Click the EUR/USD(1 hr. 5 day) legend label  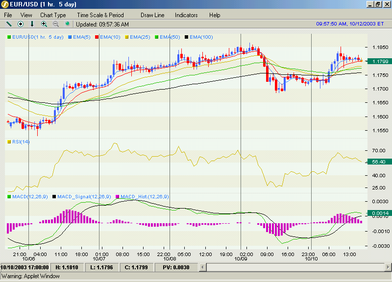tap(38, 37)
